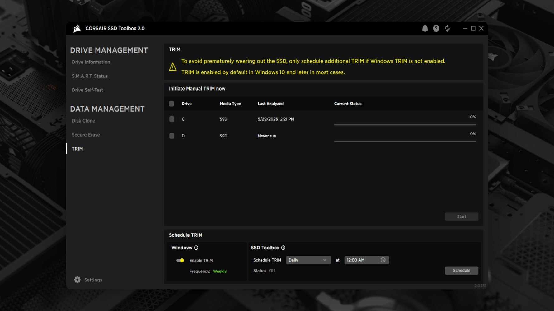
Task: Open the Drive Information page
Action: click(x=91, y=62)
